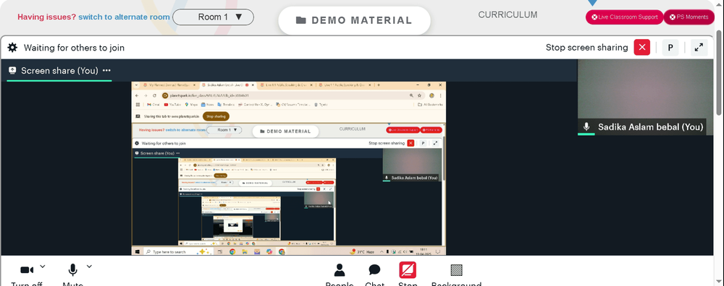Click the YouTube bookmark in shared browser
Image resolution: width=724 pixels, height=286 pixels.
(174, 105)
